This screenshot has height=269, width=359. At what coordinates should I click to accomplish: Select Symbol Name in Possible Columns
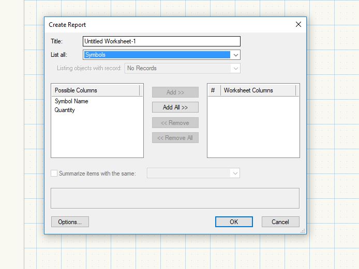pos(71,101)
